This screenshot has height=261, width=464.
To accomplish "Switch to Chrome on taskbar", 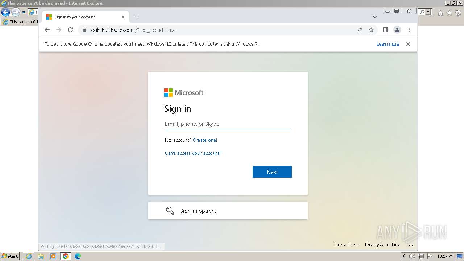I will (x=66, y=256).
